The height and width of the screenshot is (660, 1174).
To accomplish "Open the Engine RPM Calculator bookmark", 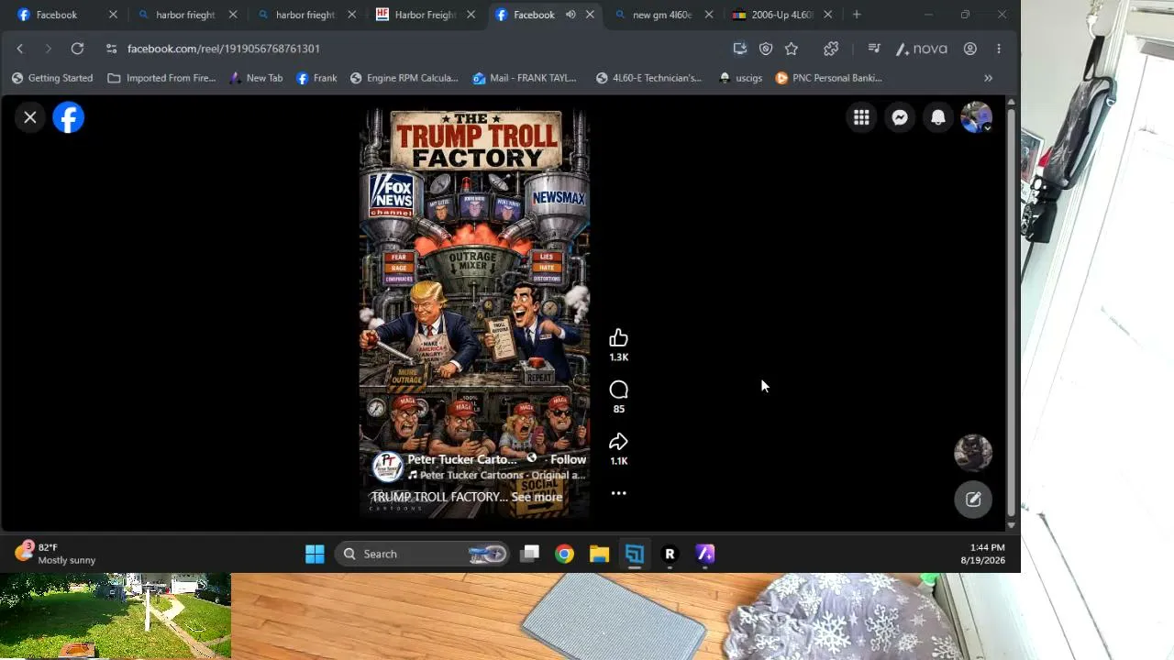I will pyautogui.click(x=404, y=78).
